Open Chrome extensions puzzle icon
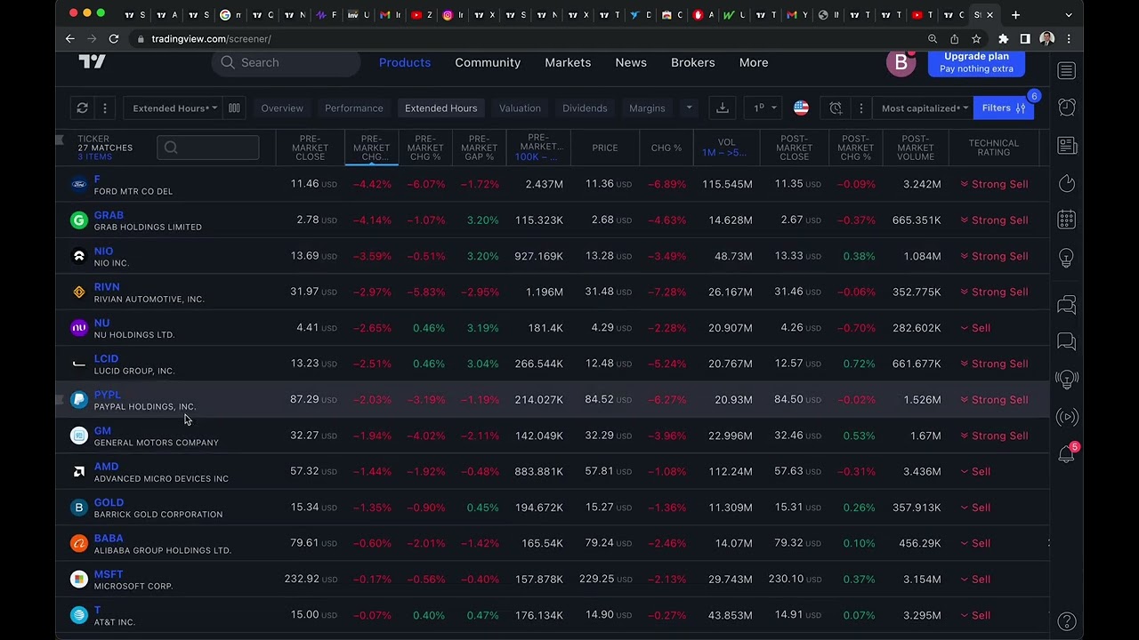 pyautogui.click(x=1003, y=39)
